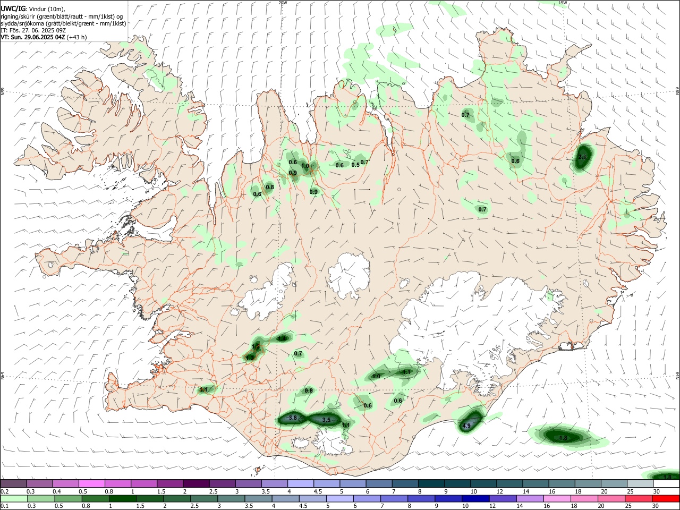
Task: Click the 0.5 rainfall value label in the north
Action: coord(355,165)
